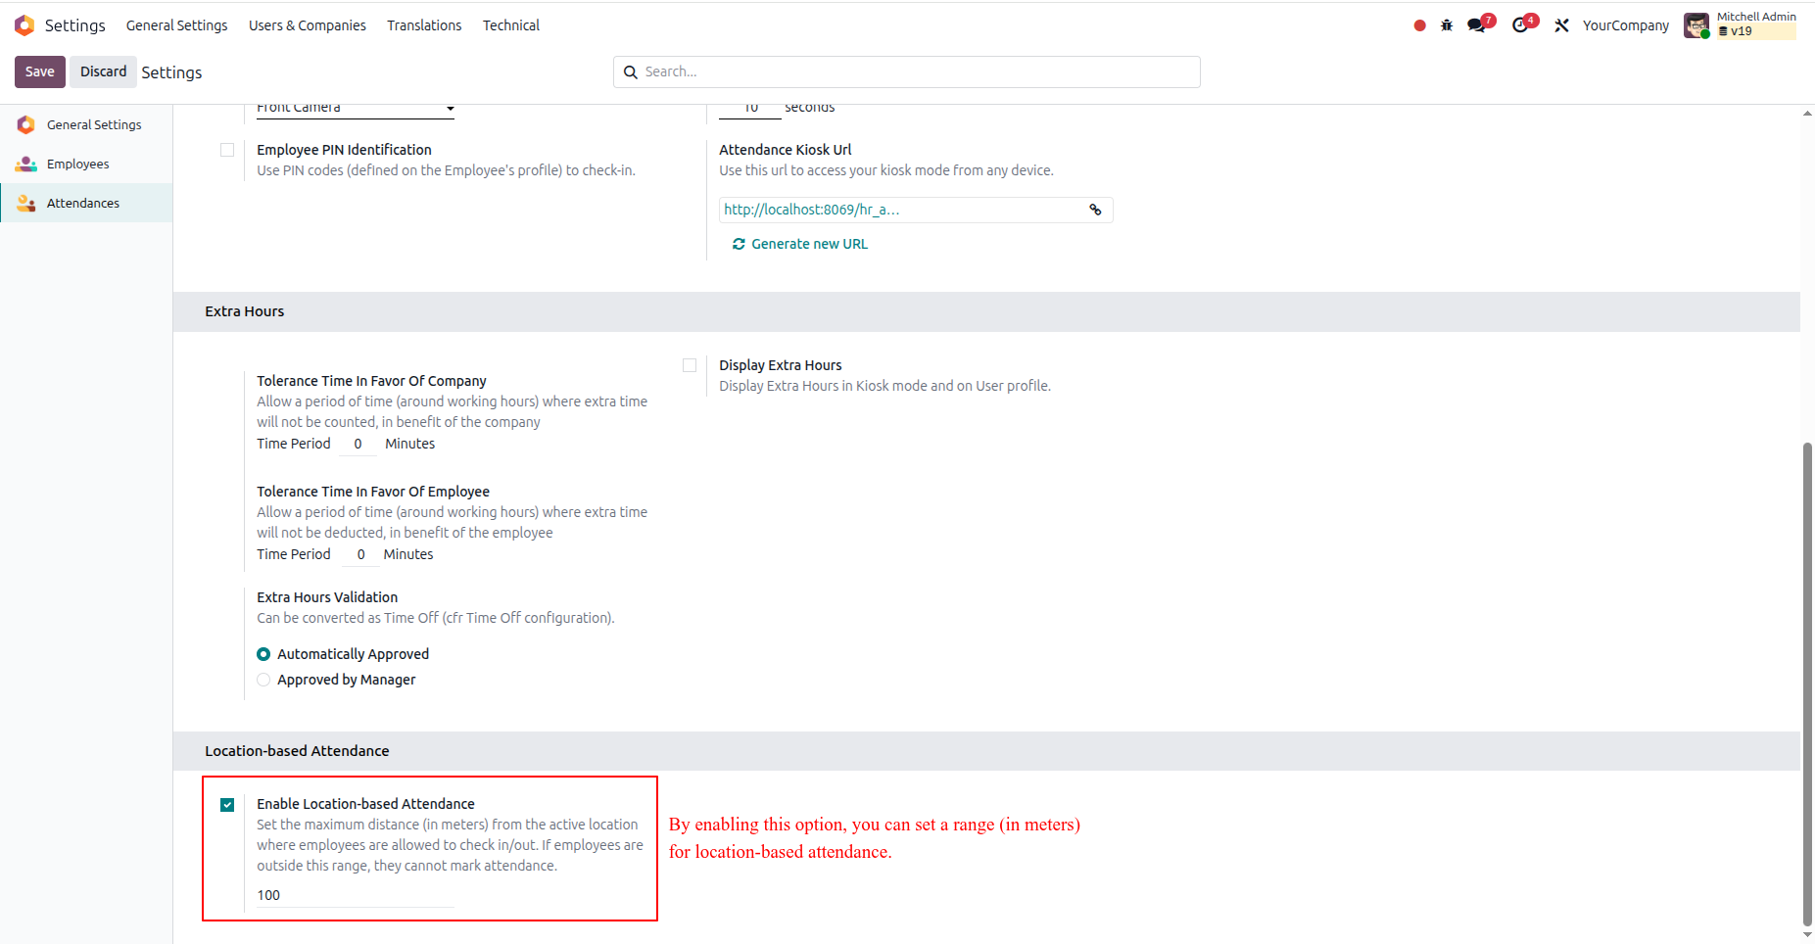
Task: Click the Odoo Settings app logo
Action: 24,25
